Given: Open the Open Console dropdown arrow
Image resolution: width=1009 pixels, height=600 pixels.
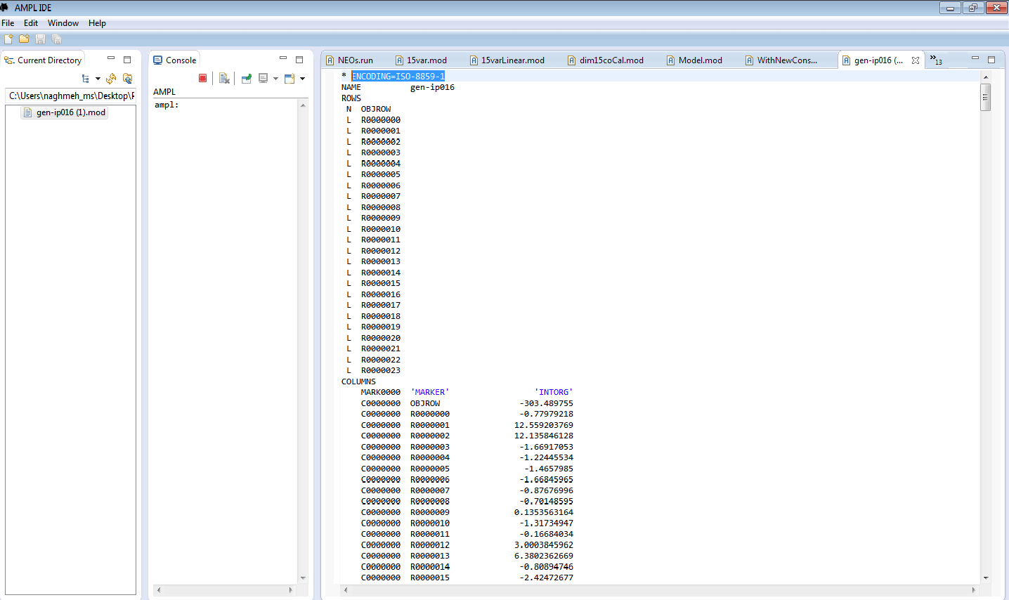Looking at the screenshot, I should tap(302, 78).
